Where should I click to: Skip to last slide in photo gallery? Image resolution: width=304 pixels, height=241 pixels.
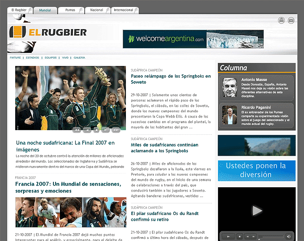pos(116,130)
